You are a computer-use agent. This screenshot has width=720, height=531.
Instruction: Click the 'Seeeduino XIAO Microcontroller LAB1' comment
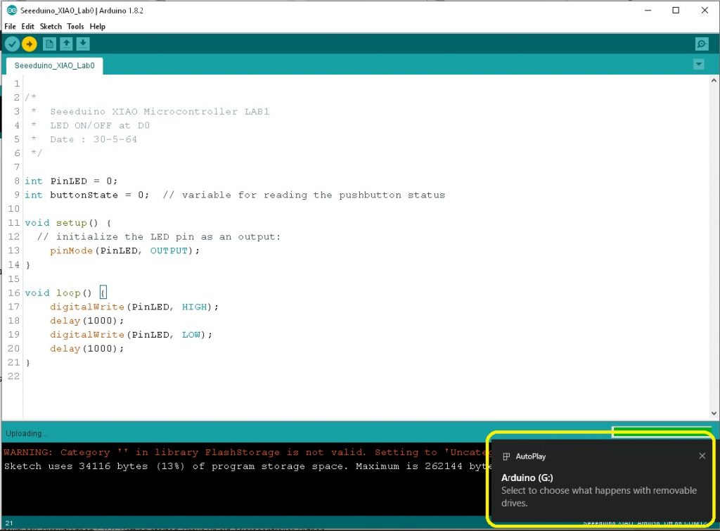pos(160,112)
